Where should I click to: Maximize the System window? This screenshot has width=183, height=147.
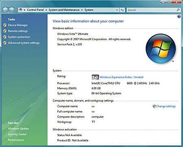169,2
